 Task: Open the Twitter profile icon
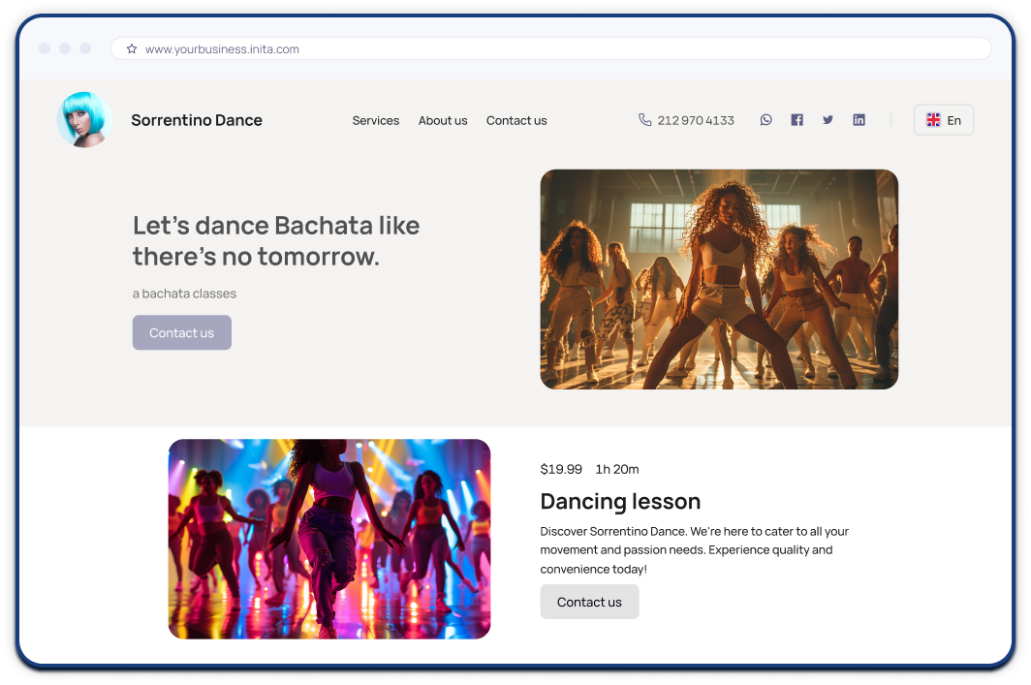tap(828, 120)
